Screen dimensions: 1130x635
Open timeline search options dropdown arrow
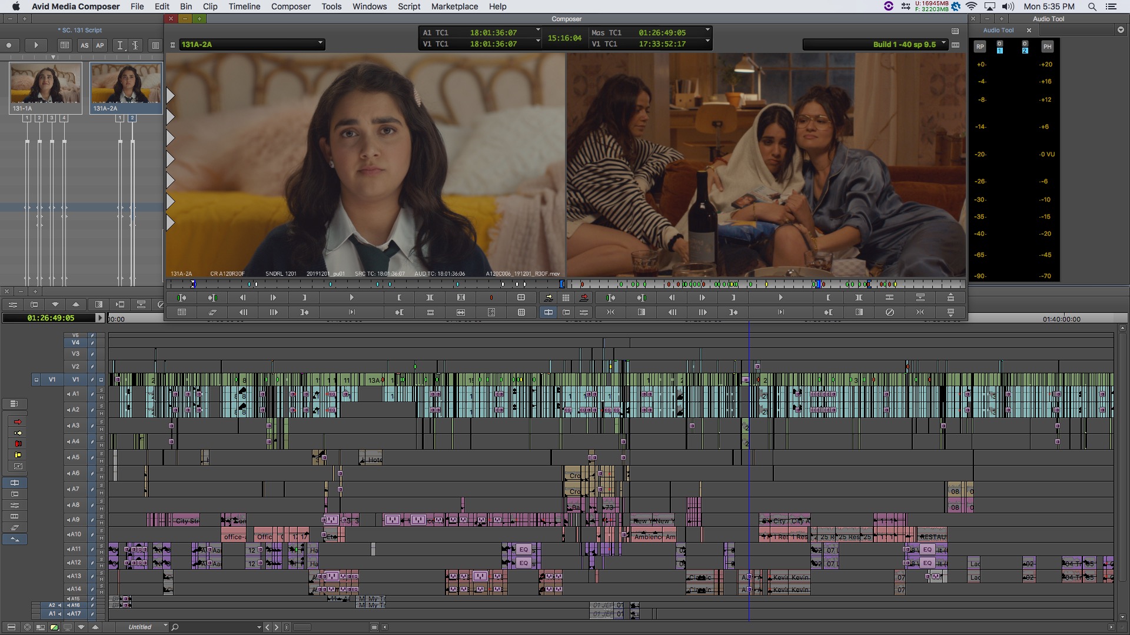click(259, 627)
